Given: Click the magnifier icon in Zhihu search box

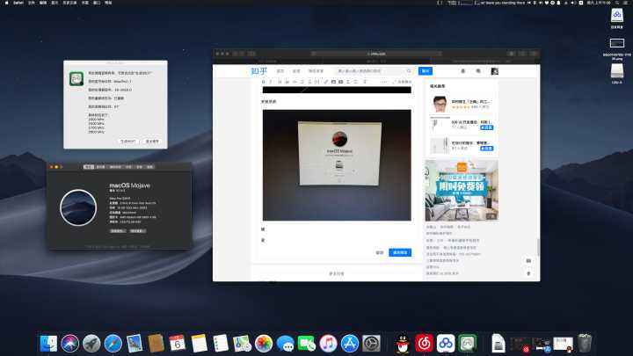Looking at the screenshot, I should pos(409,71).
